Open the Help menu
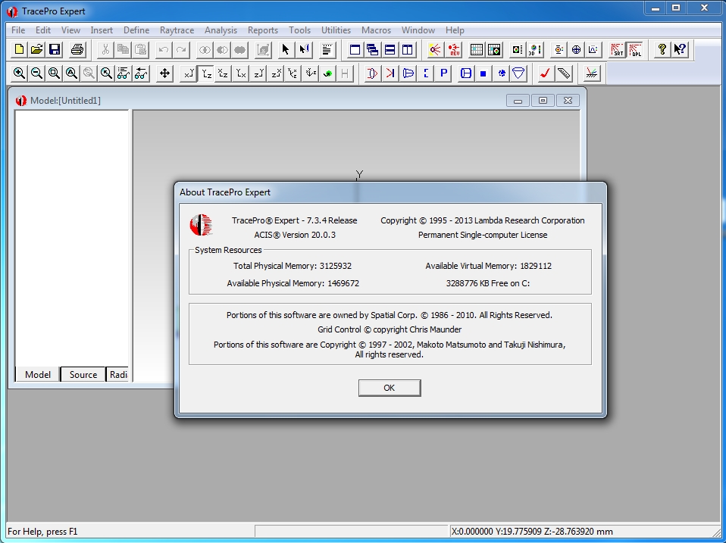This screenshot has width=726, height=543. coord(455,30)
